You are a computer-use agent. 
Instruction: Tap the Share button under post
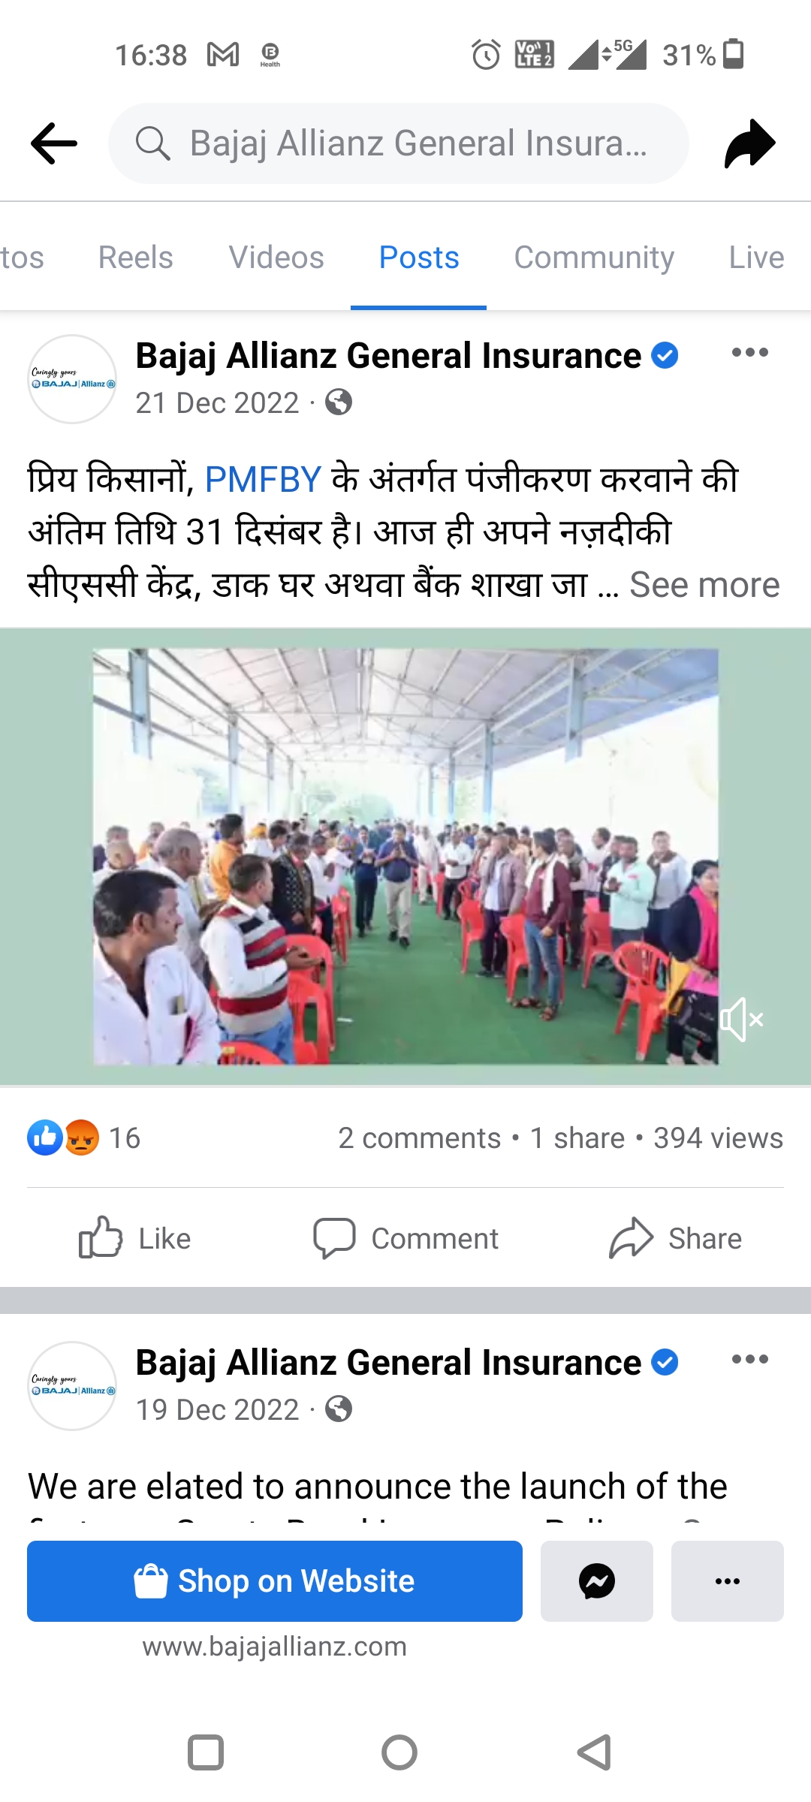coord(675,1238)
